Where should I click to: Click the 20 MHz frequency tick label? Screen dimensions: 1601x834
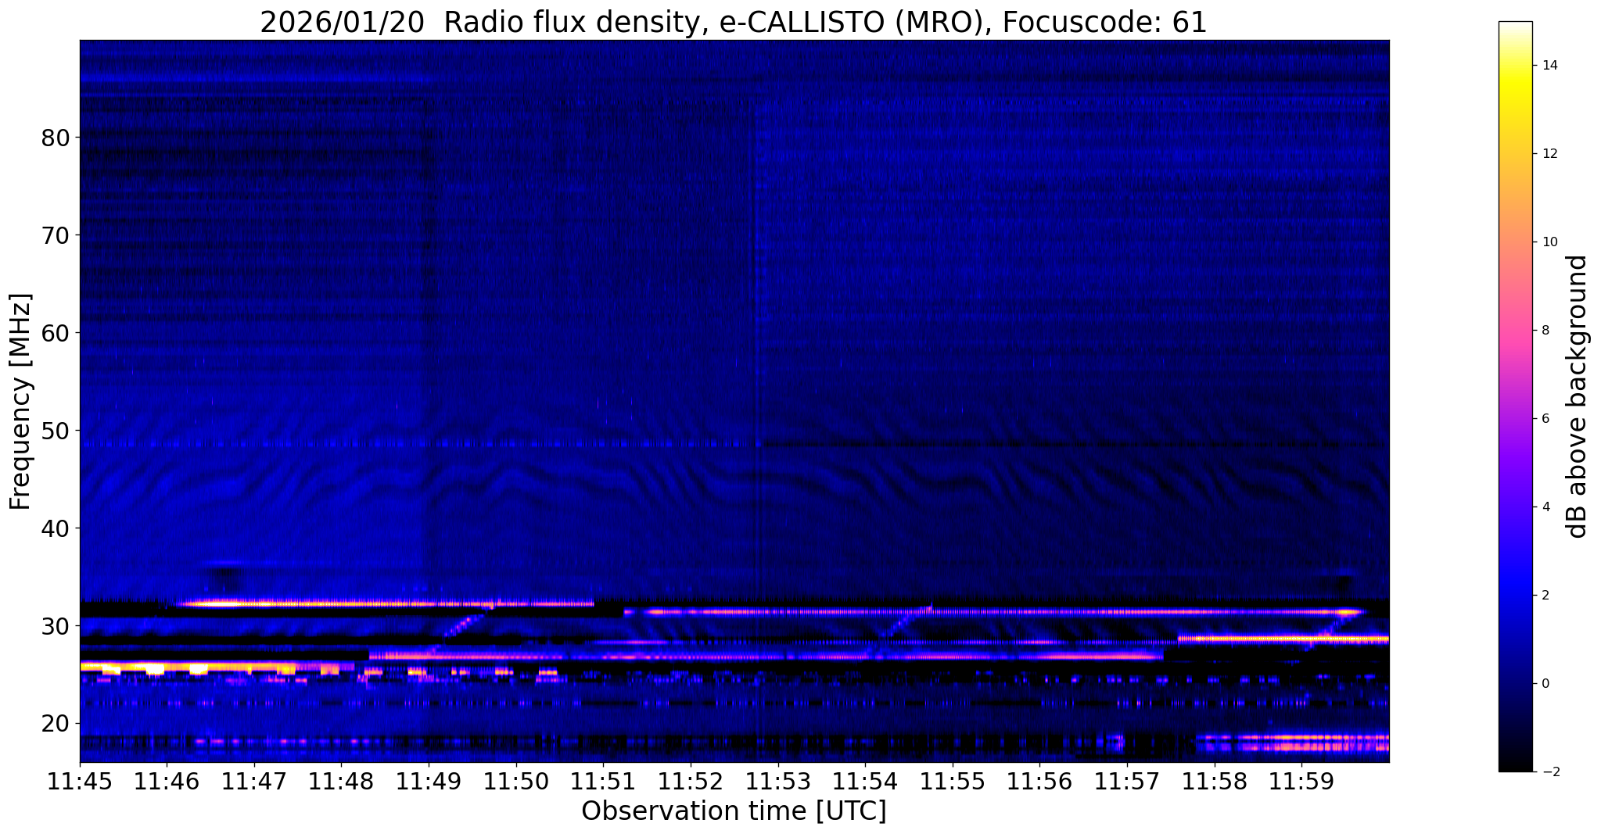56,725
